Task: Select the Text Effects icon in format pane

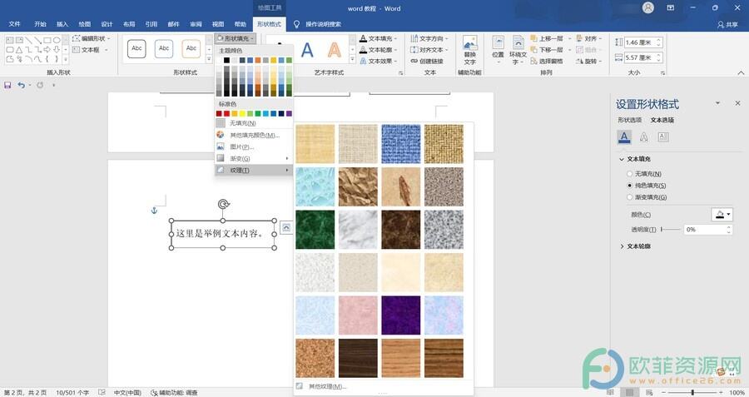Action: pyautogui.click(x=643, y=137)
